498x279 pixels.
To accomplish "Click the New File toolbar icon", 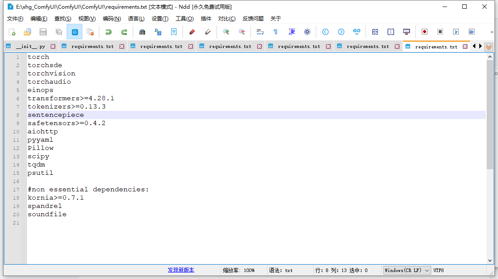I will coord(12,32).
